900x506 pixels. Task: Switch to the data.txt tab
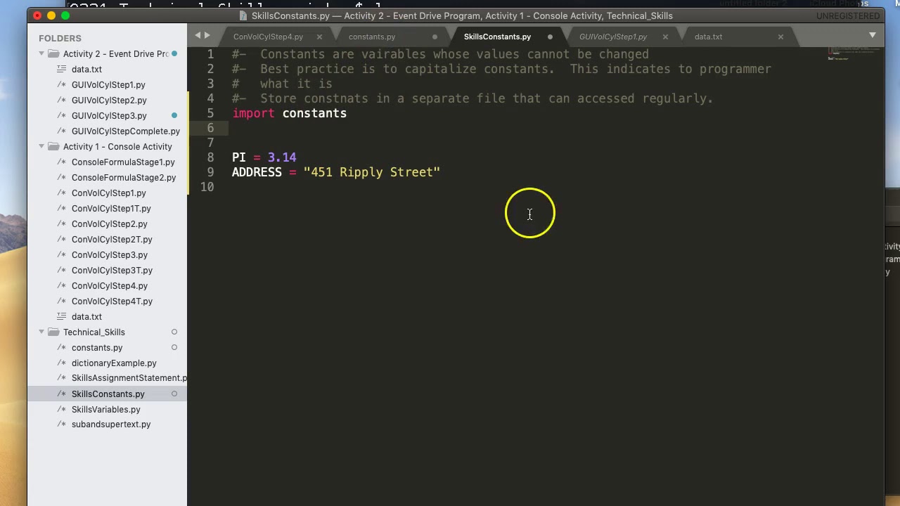[708, 37]
